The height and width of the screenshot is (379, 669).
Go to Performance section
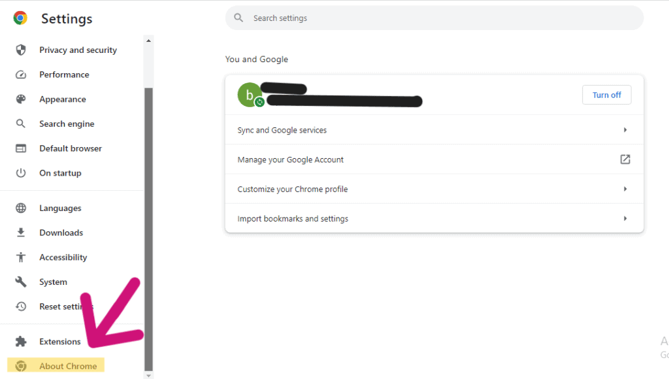coord(65,74)
